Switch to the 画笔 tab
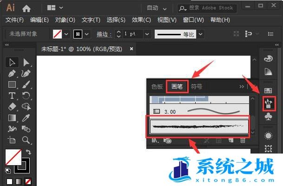This screenshot has width=283, height=186. point(177,87)
